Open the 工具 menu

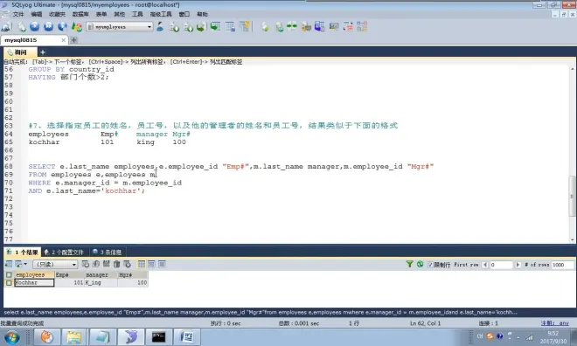click(x=137, y=14)
